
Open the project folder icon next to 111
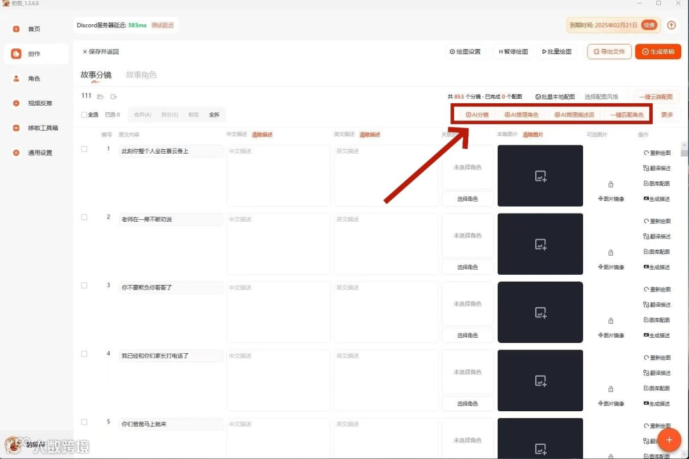point(100,97)
